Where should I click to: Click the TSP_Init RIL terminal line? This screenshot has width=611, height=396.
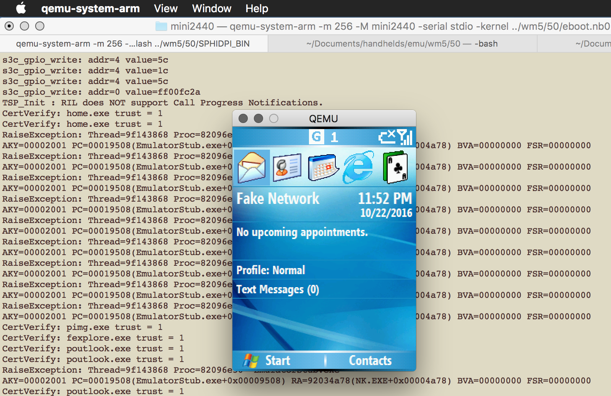pos(162,103)
